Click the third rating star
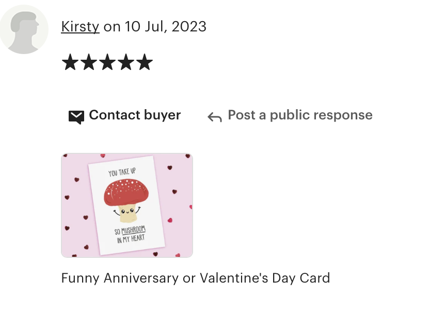Image resolution: width=445 pixels, height=315 pixels. pyautogui.click(x=107, y=62)
